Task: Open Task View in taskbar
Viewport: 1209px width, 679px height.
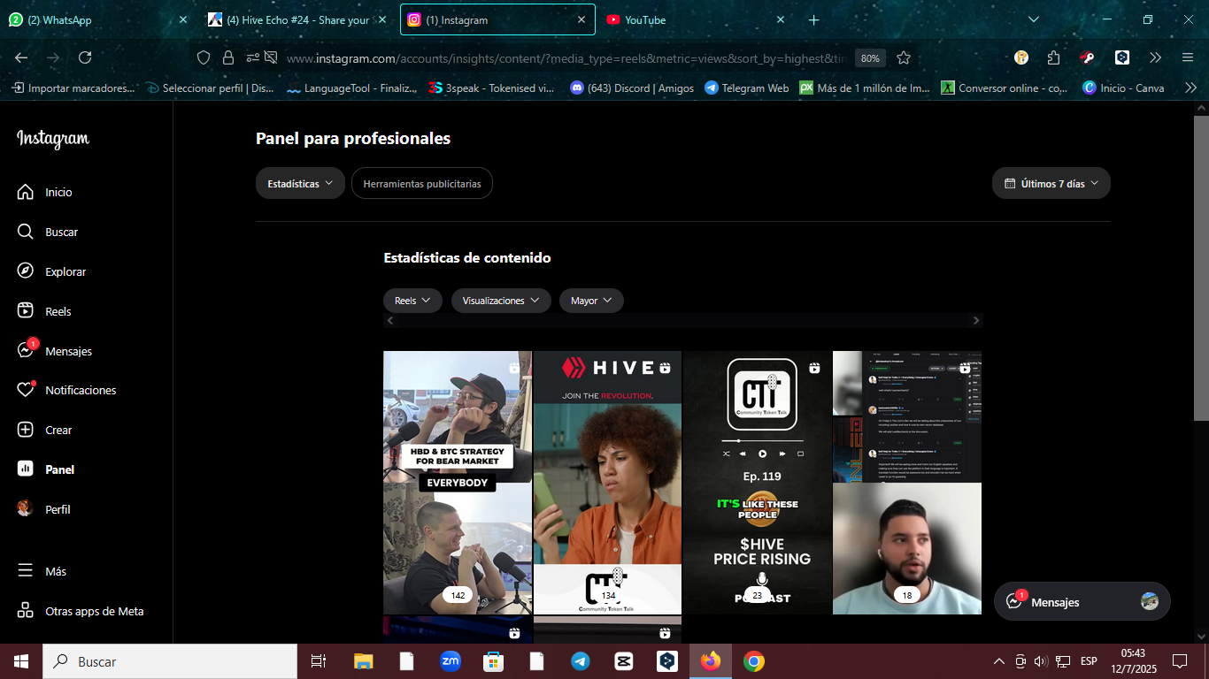Action: (x=319, y=661)
